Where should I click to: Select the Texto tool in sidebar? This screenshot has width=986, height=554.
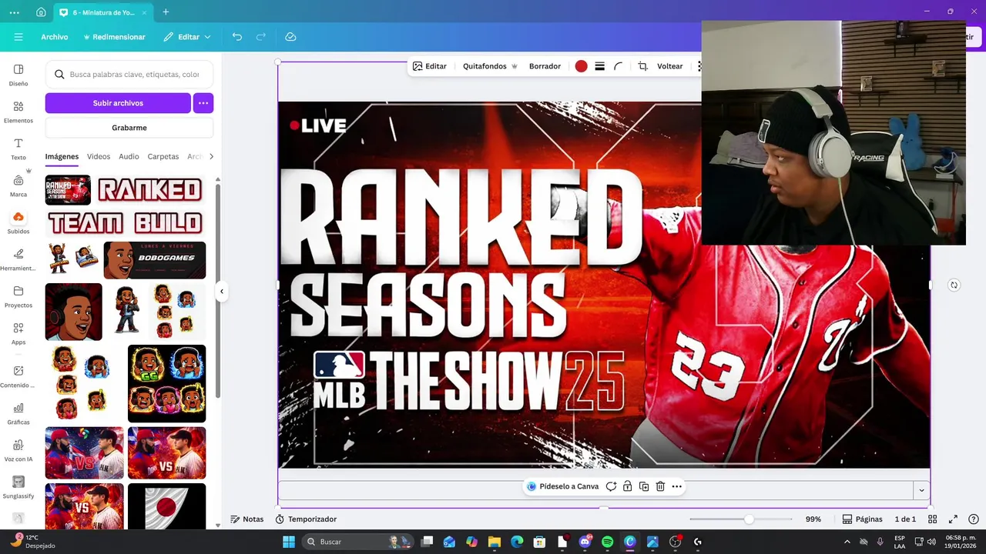(18, 149)
